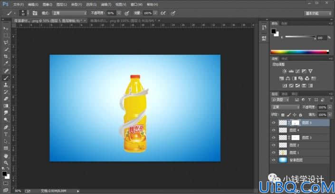Image resolution: width=335 pixels, height=194 pixels.
Task: Hide layer 图层 2
Action: 274,145
